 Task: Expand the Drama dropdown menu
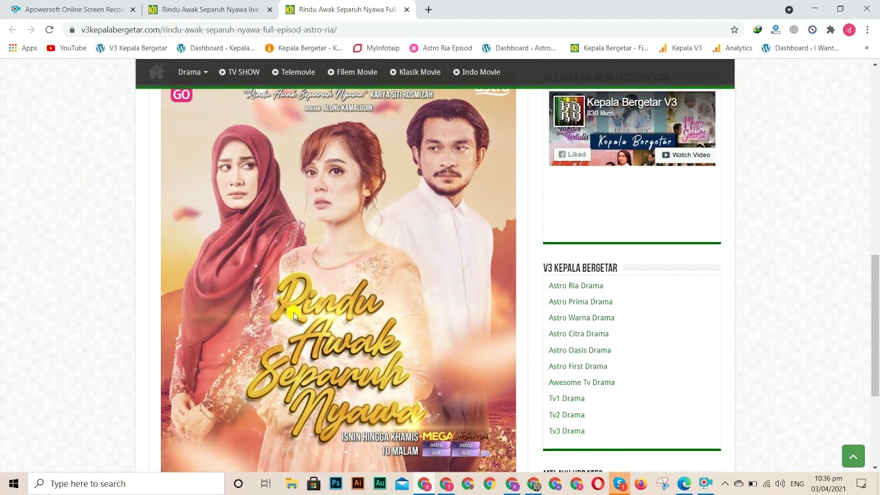pos(192,72)
